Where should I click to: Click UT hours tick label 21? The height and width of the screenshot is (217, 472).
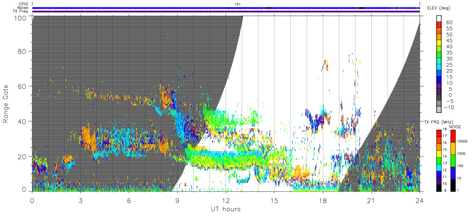point(371,201)
